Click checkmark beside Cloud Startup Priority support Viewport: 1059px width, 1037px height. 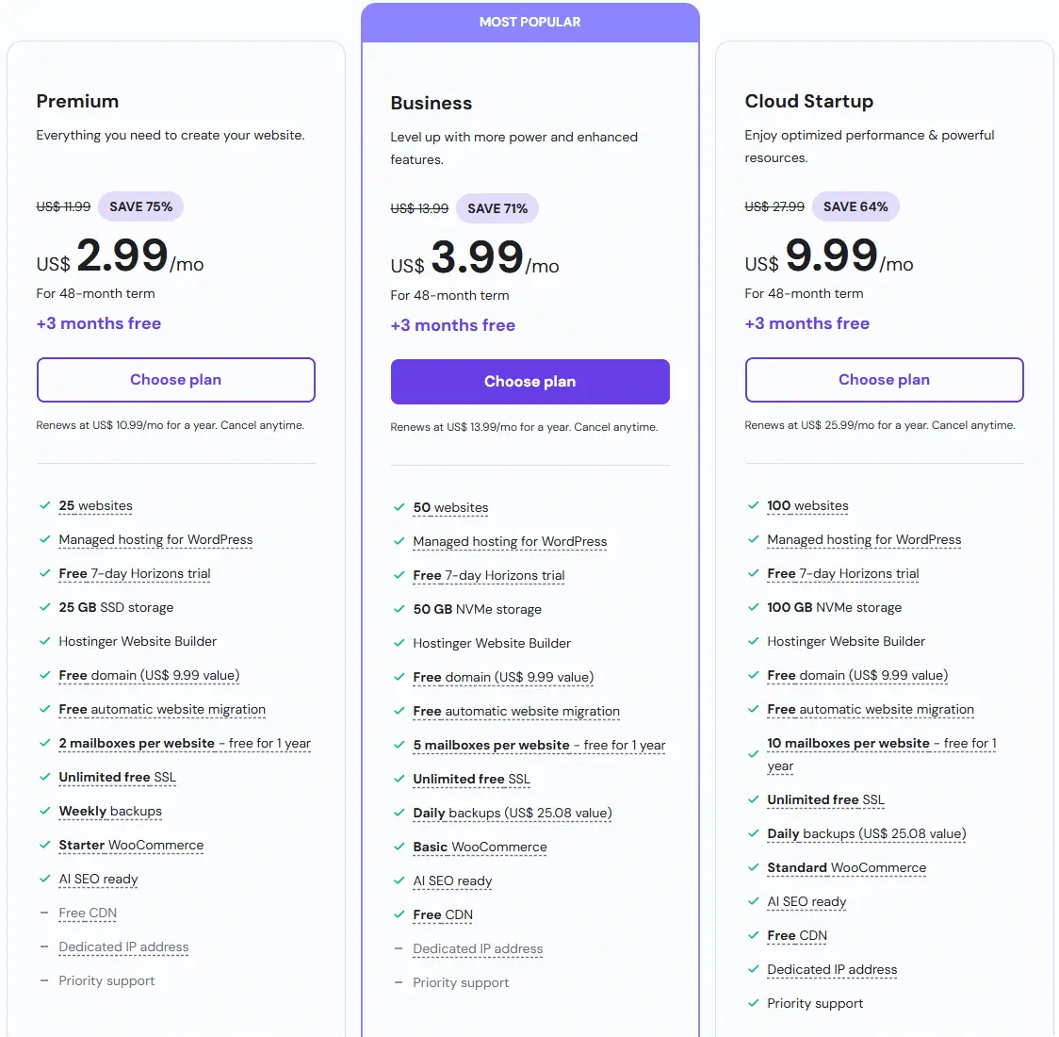pos(753,1003)
